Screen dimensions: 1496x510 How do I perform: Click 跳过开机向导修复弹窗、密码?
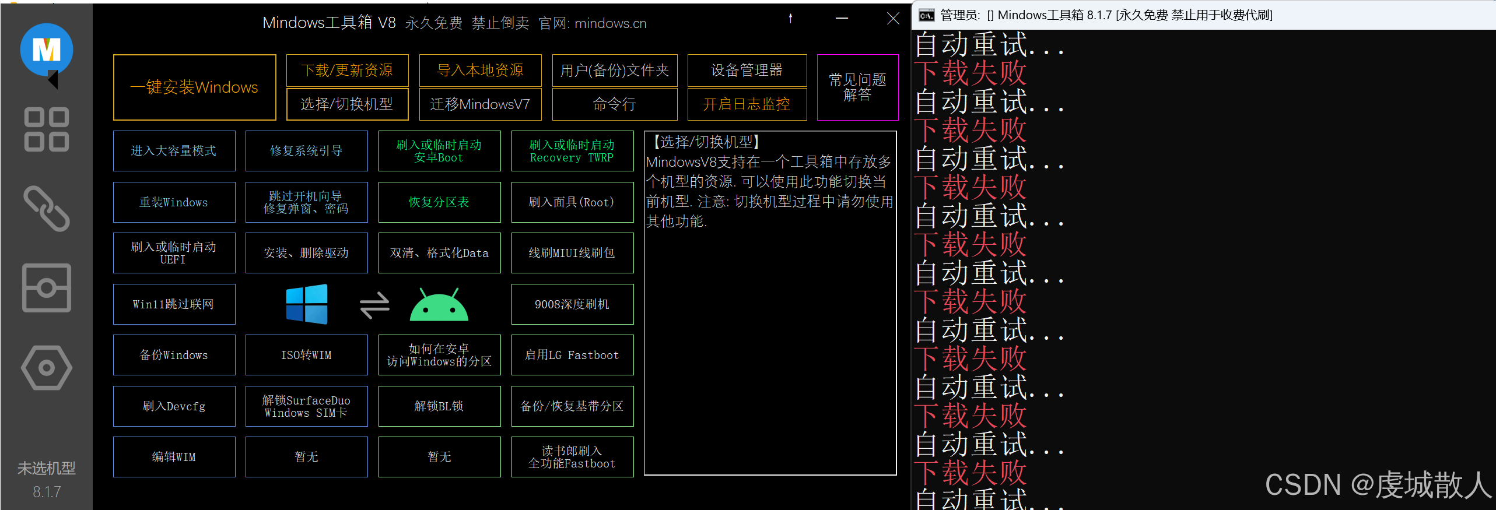tap(306, 202)
